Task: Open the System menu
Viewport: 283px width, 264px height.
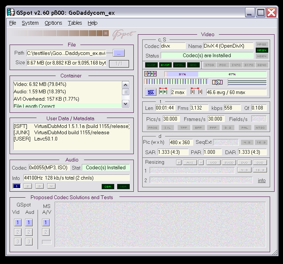Action: (x=30, y=23)
